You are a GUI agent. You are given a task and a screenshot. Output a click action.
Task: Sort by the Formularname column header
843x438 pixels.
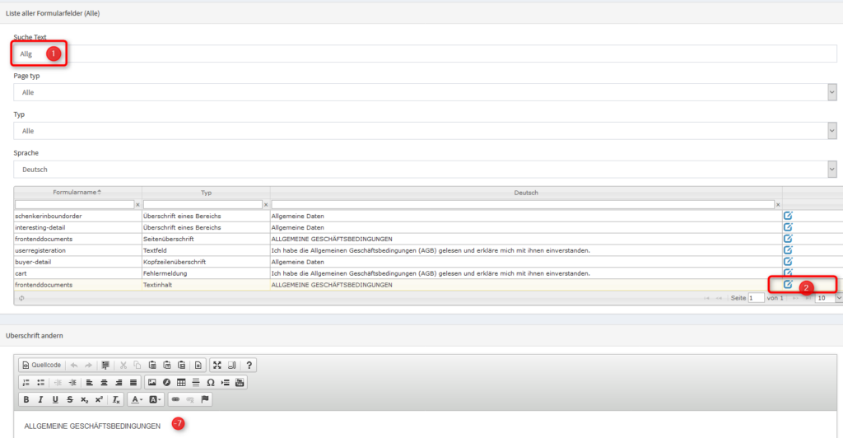pyautogui.click(x=77, y=192)
